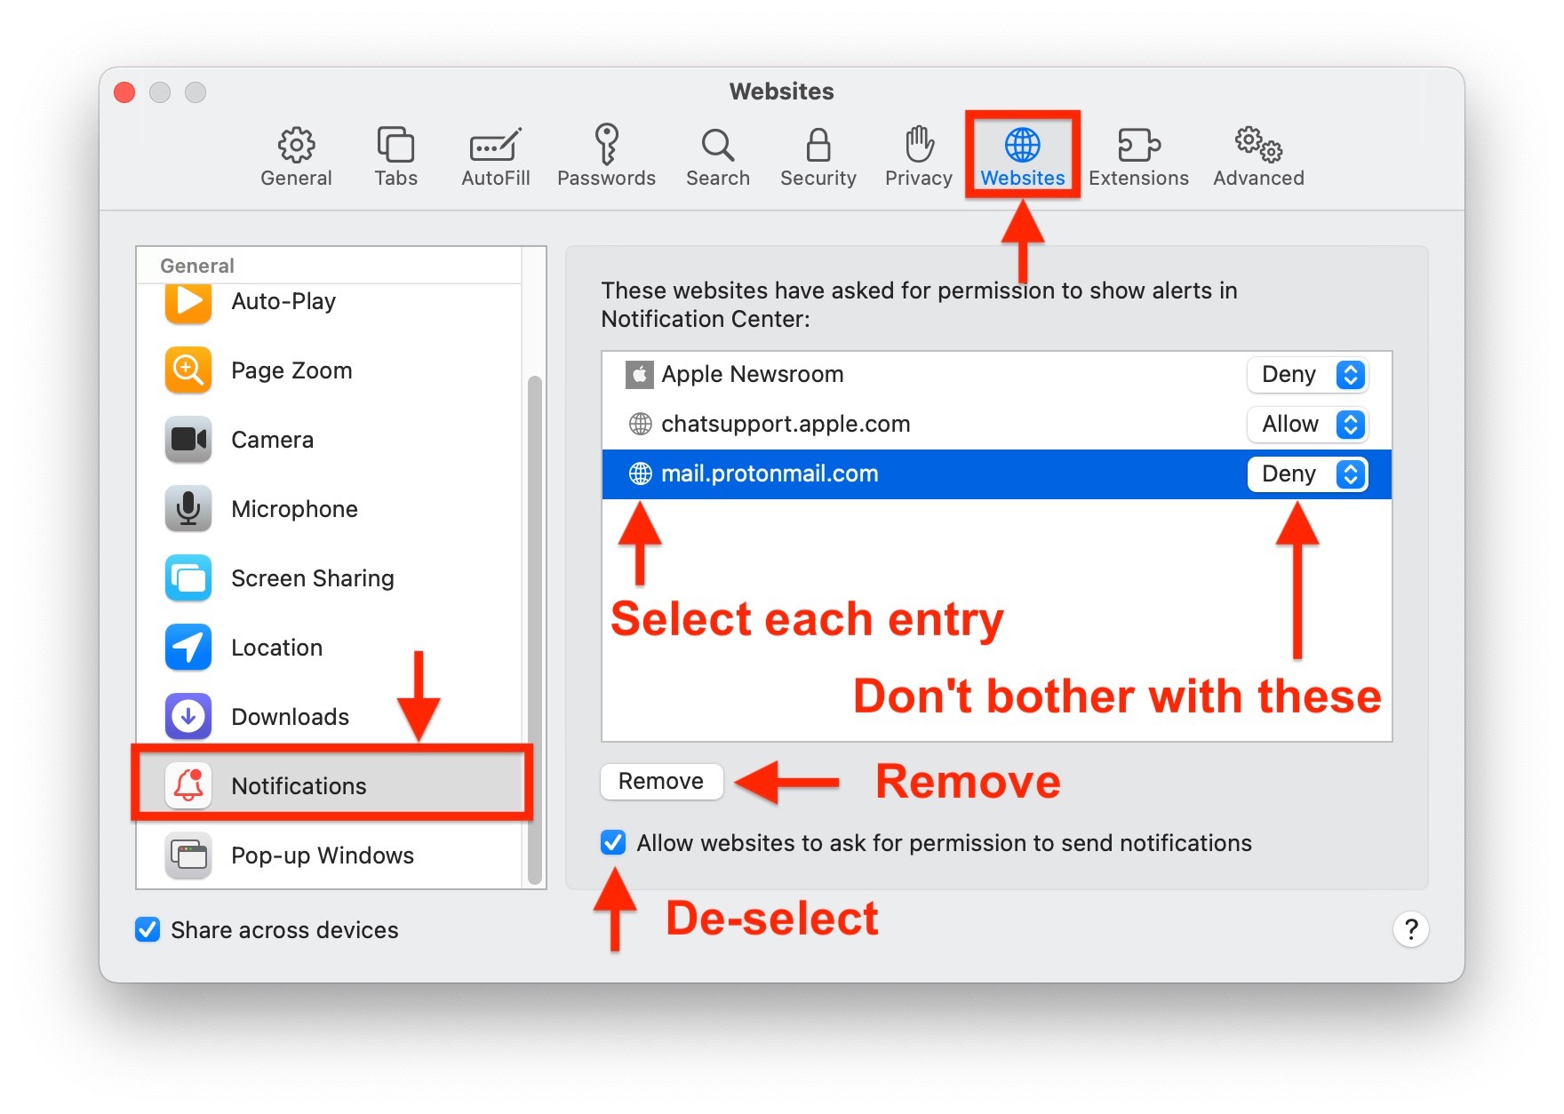
Task: Select the Screen Sharing sidebar label
Action: point(313,578)
